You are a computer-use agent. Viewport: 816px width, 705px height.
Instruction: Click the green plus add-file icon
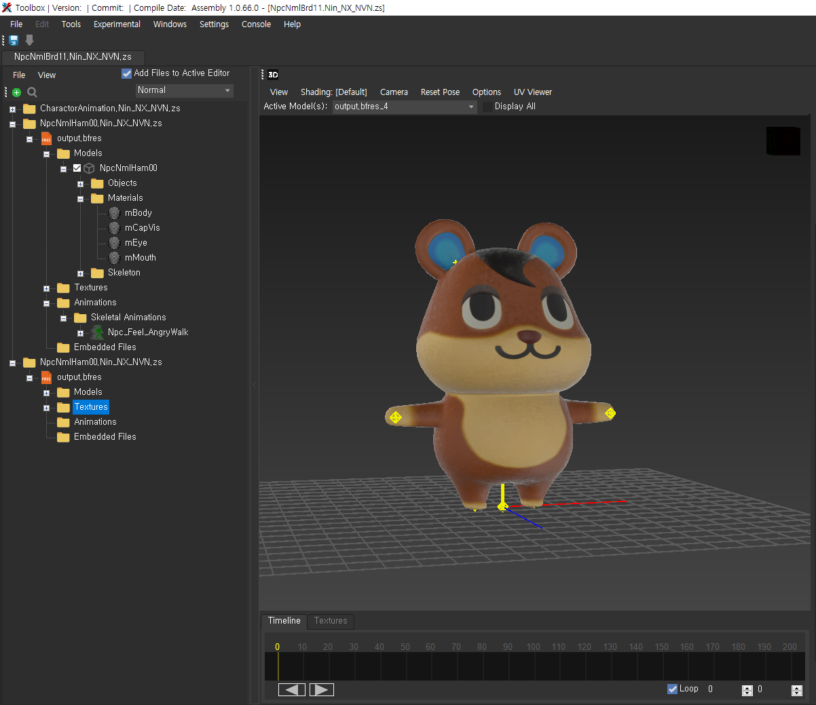tap(16, 92)
